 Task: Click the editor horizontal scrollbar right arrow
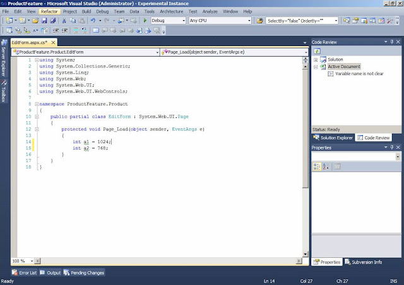tap(299, 261)
